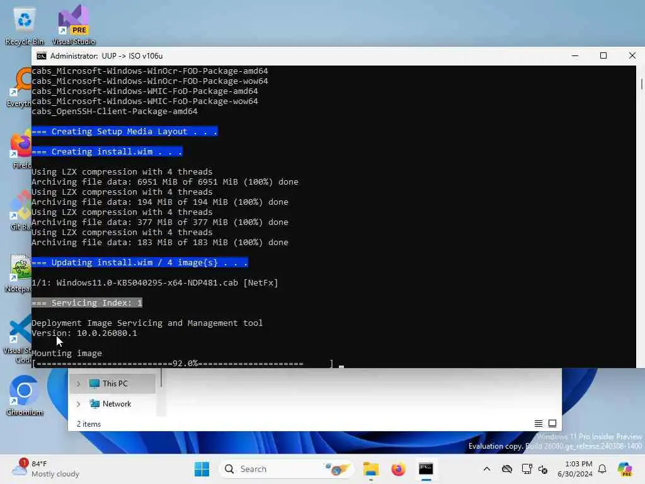Click 'Archiving file data: 6951 MiB' line

[x=165, y=182]
